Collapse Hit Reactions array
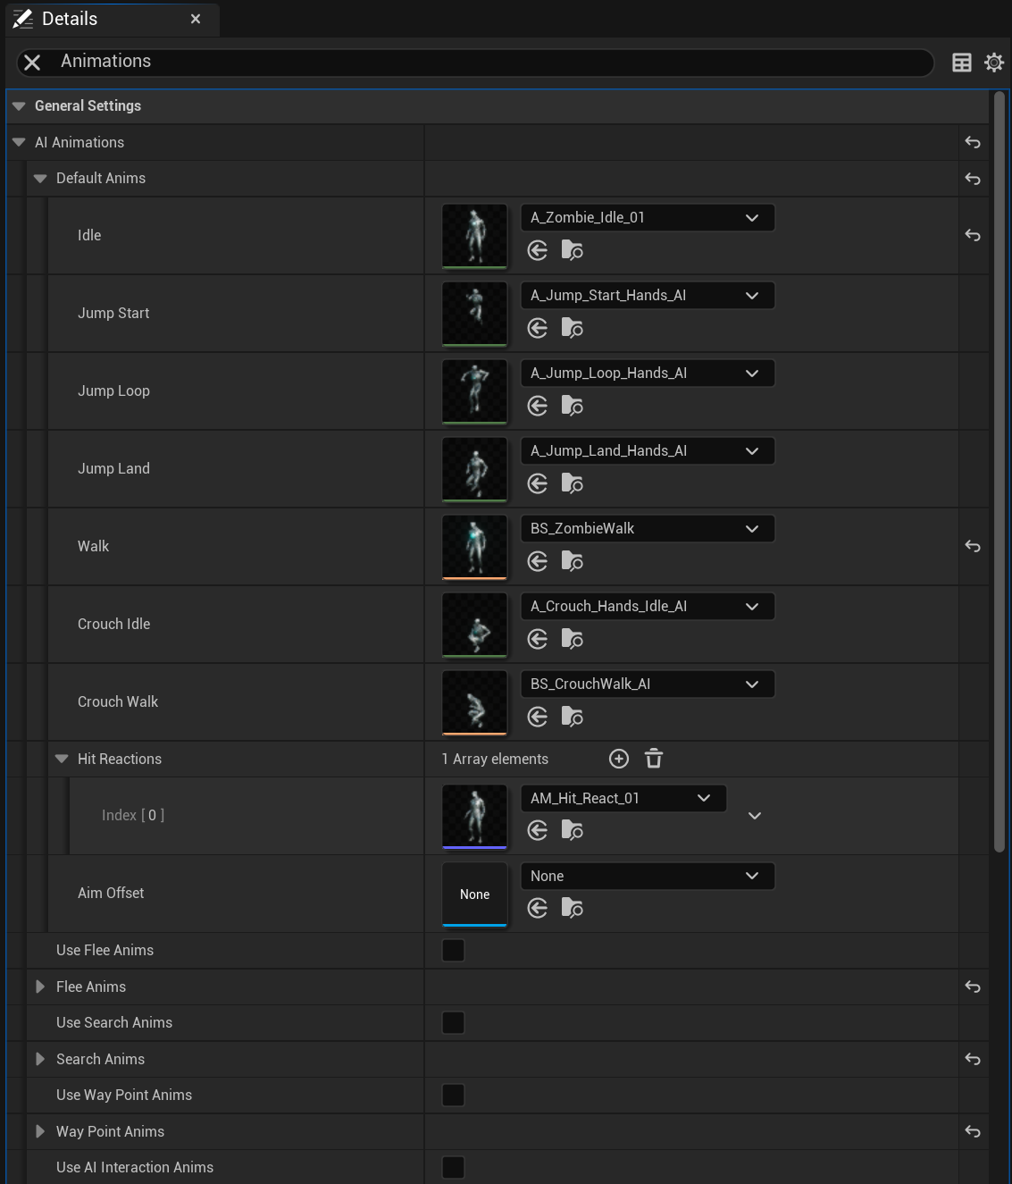Image resolution: width=1012 pixels, height=1184 pixels. [x=62, y=760]
